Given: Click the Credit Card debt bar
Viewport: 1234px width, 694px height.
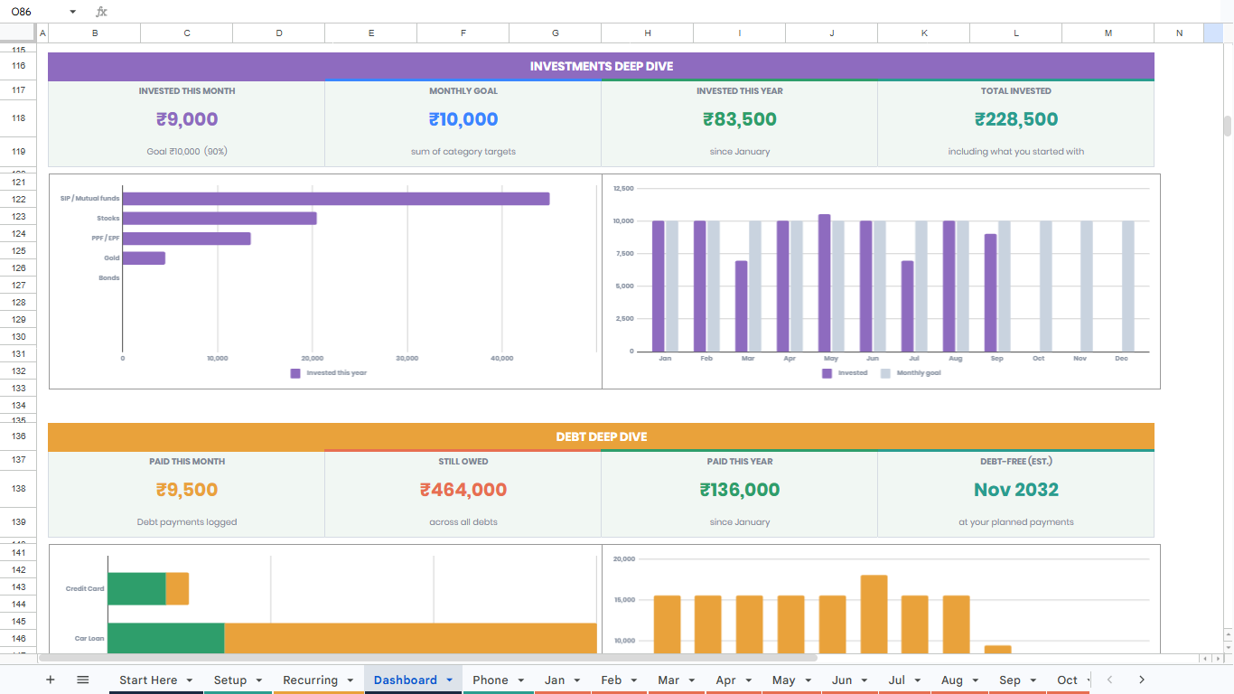Looking at the screenshot, I should [148, 588].
